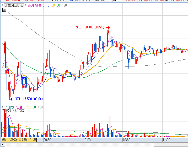This screenshot has width=188, height=147.
Task: Select volume moving average period 60
Action: [34, 107]
